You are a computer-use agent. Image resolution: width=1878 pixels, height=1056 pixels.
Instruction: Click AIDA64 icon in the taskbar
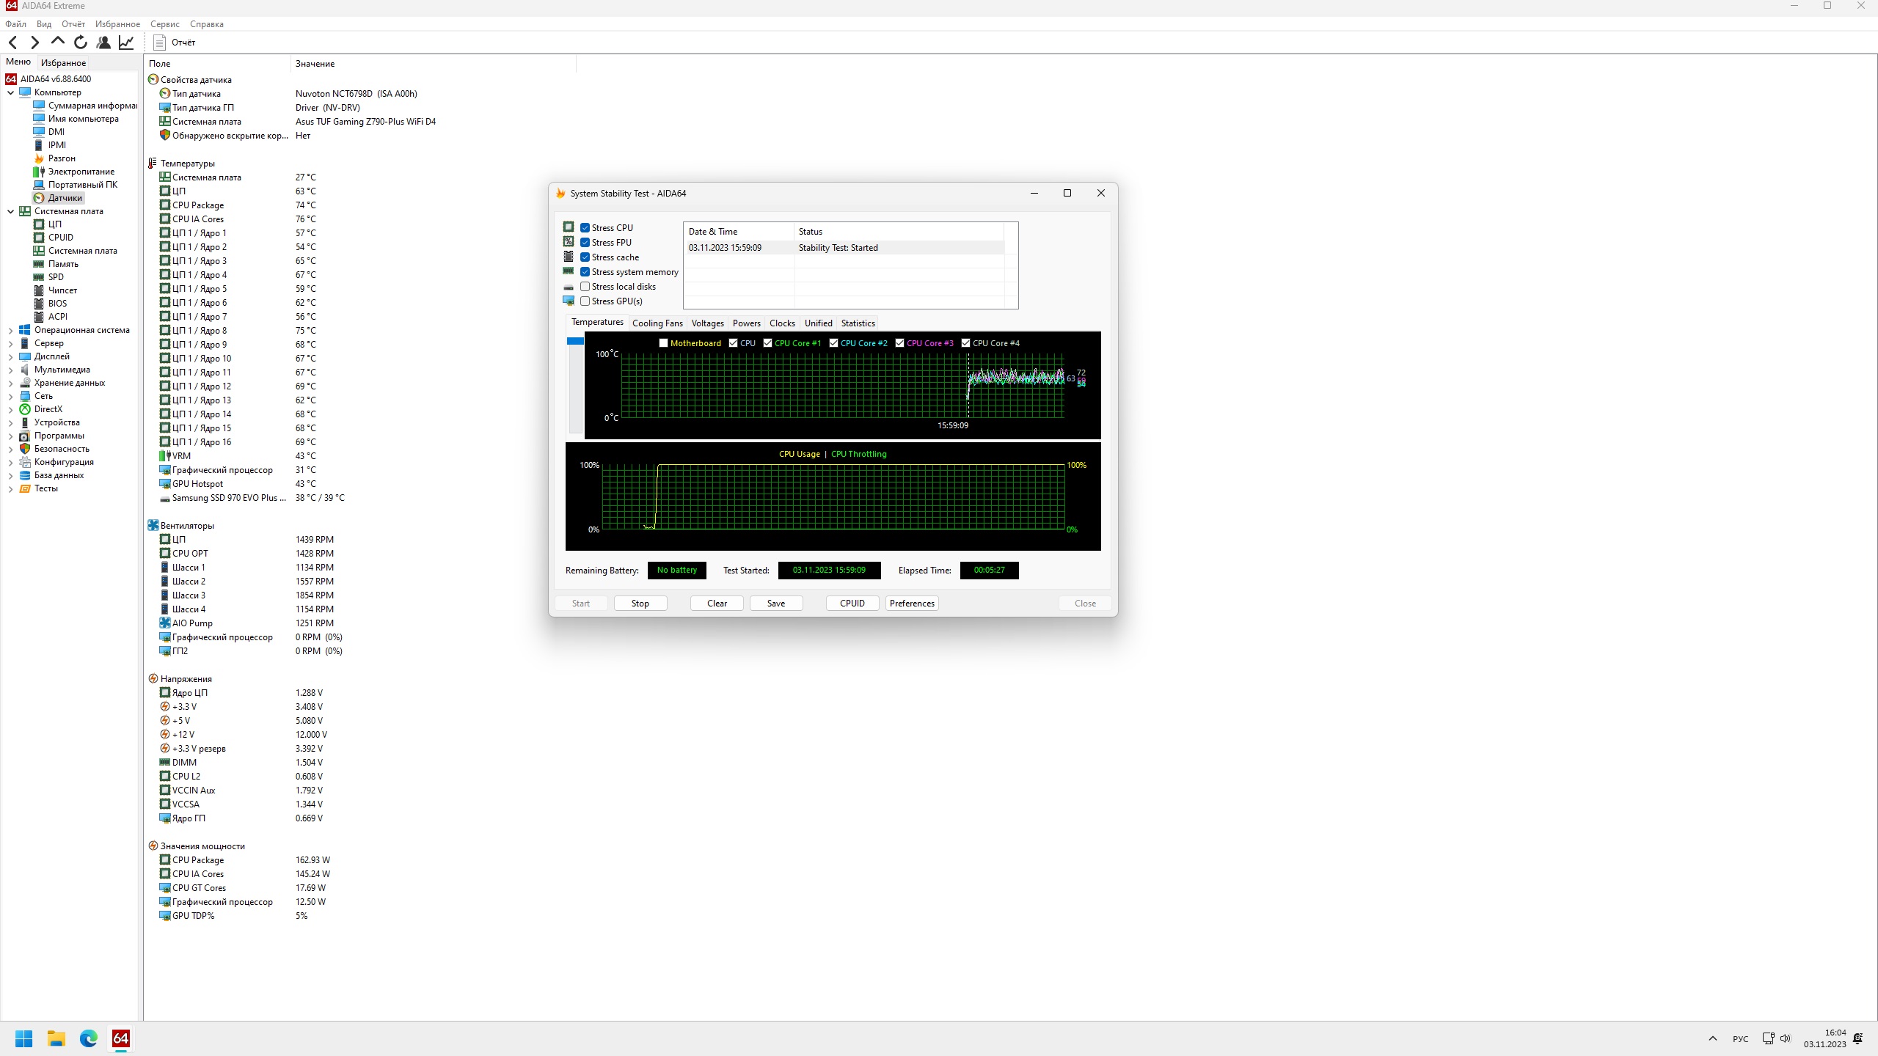(120, 1038)
